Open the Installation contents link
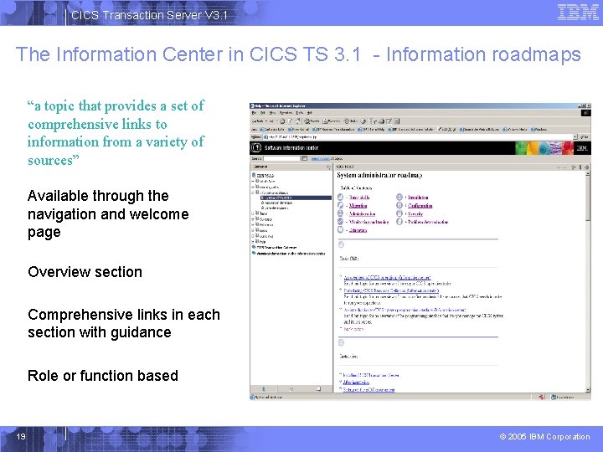Viewport: 603px width, 452px height. coord(418,198)
